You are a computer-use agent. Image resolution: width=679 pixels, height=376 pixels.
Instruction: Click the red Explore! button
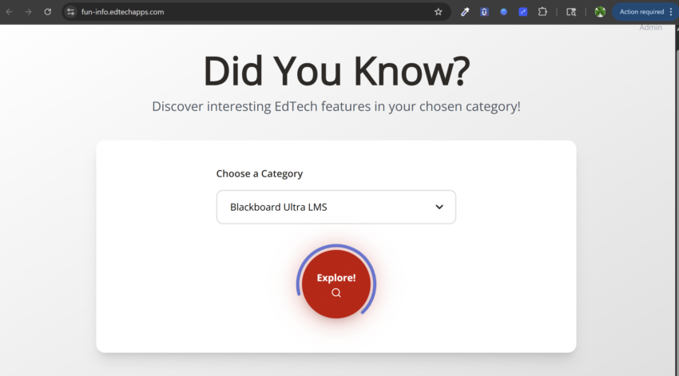coord(336,283)
